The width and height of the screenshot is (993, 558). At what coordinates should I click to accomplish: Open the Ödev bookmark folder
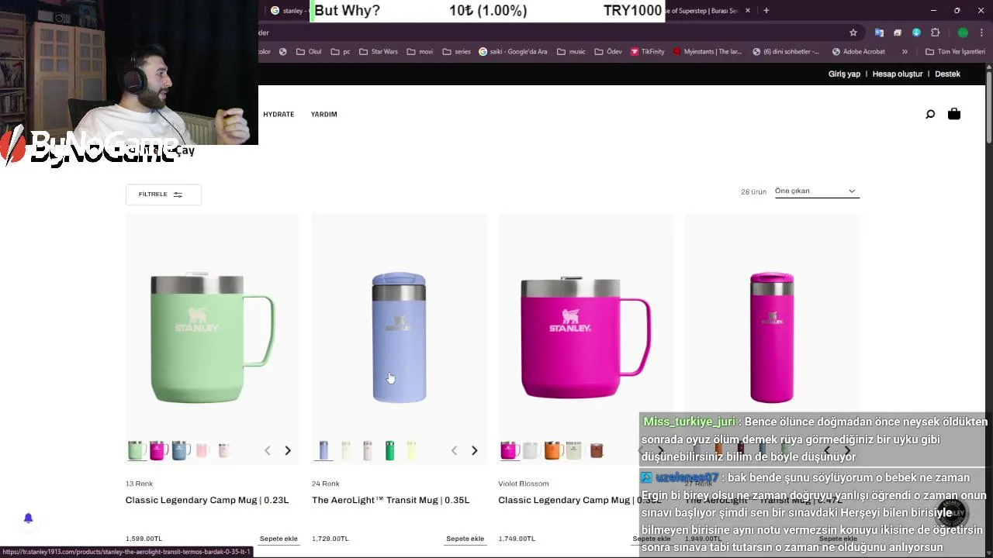point(608,52)
